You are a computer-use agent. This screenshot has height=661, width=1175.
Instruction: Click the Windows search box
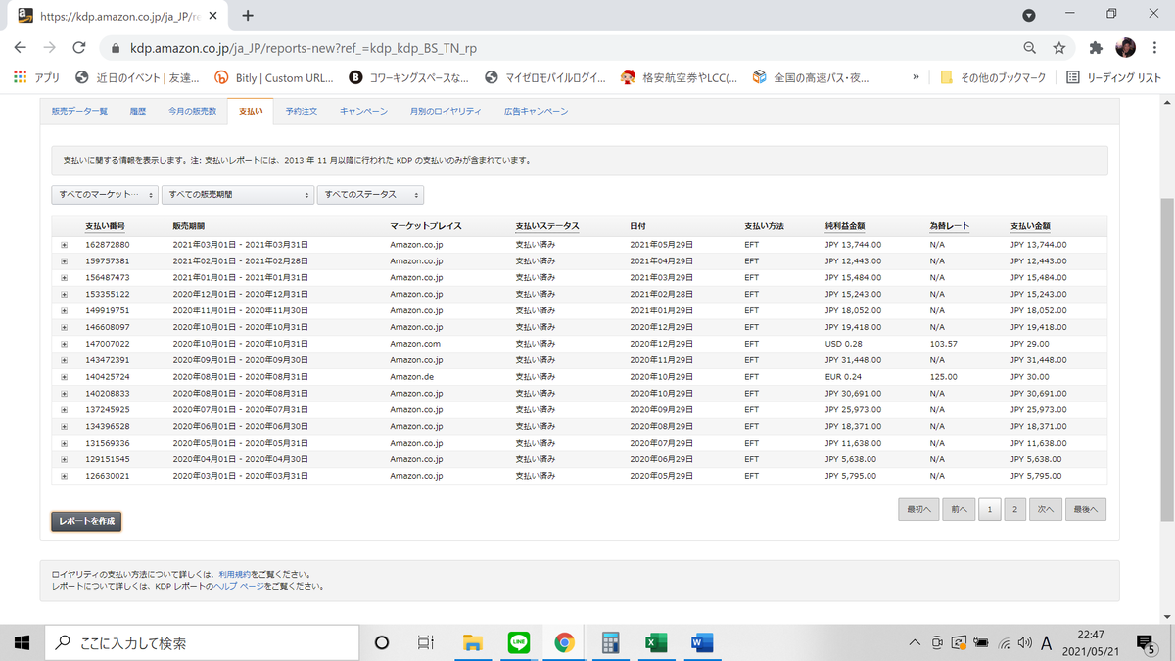203,642
